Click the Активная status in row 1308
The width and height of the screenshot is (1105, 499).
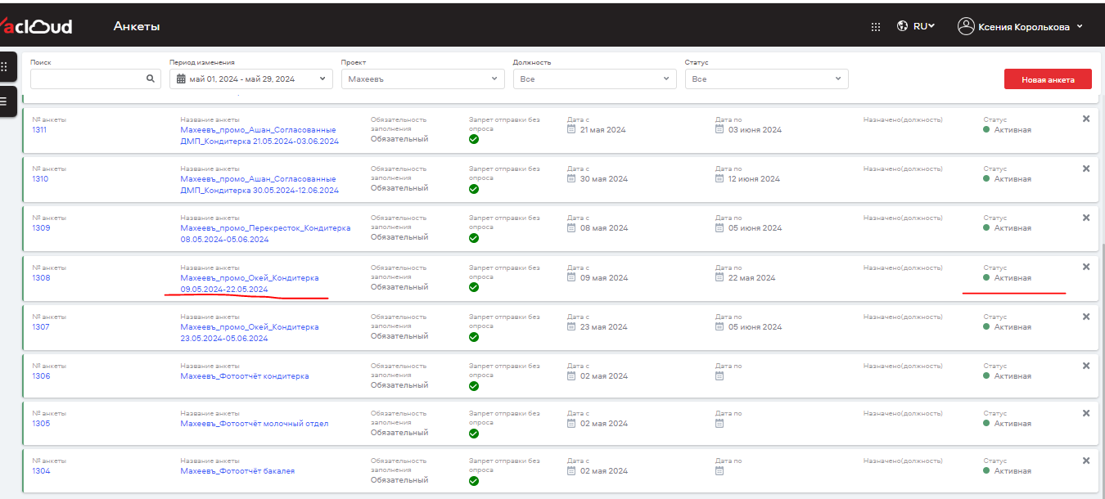pos(1008,277)
